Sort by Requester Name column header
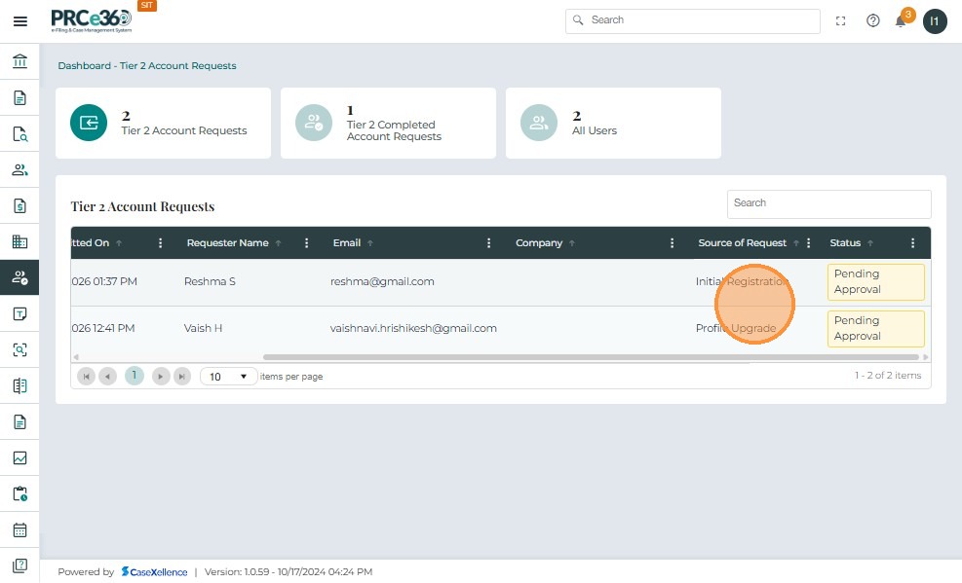Screen dimensions: 962x583 tap(228, 243)
